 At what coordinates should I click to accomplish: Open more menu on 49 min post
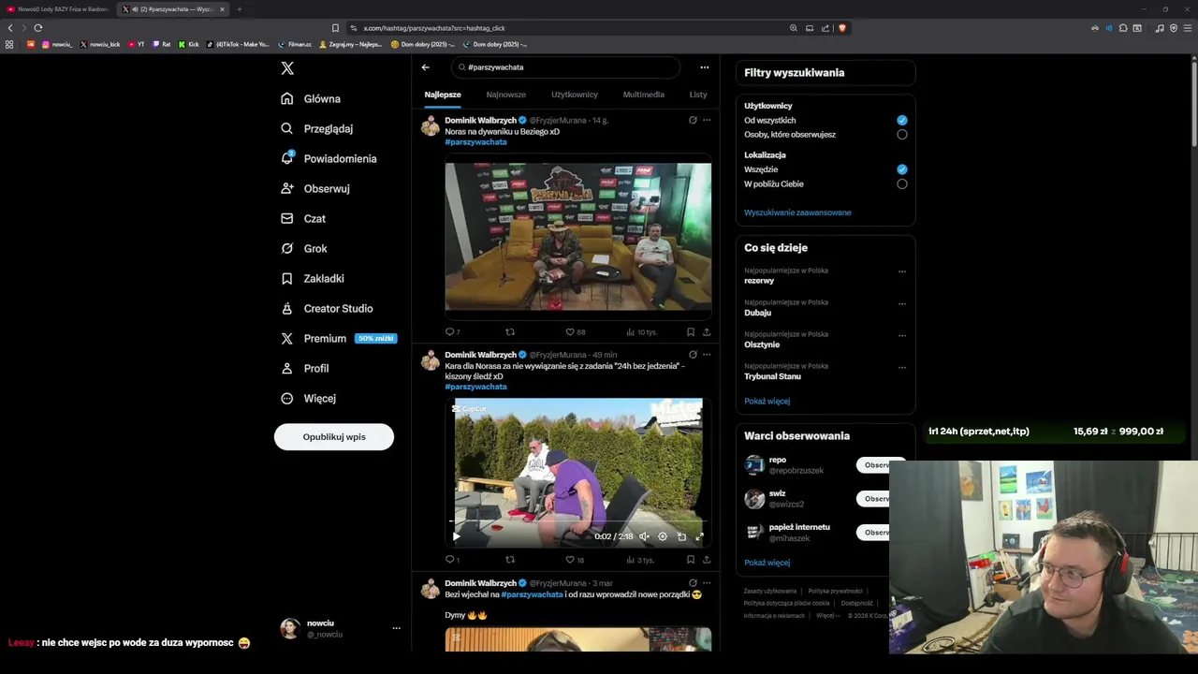click(707, 355)
